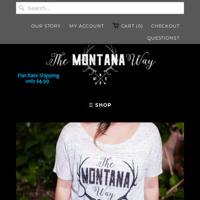Click the magnifying glass search icon
This screenshot has width=200, height=200.
coord(22,8)
